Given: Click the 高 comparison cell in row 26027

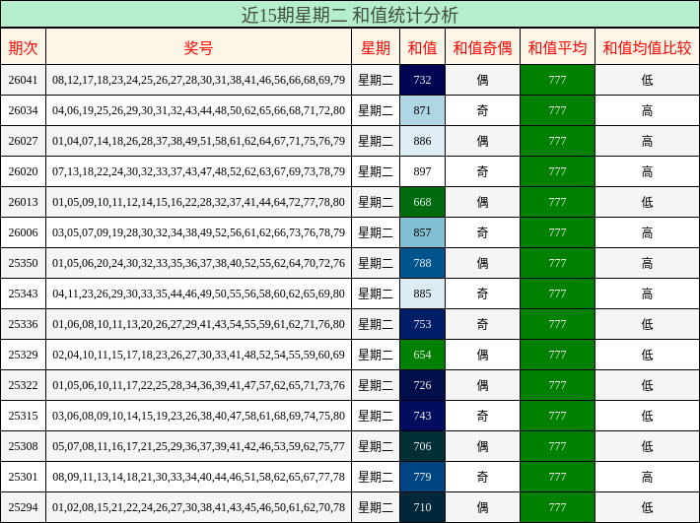Looking at the screenshot, I should click(648, 141).
